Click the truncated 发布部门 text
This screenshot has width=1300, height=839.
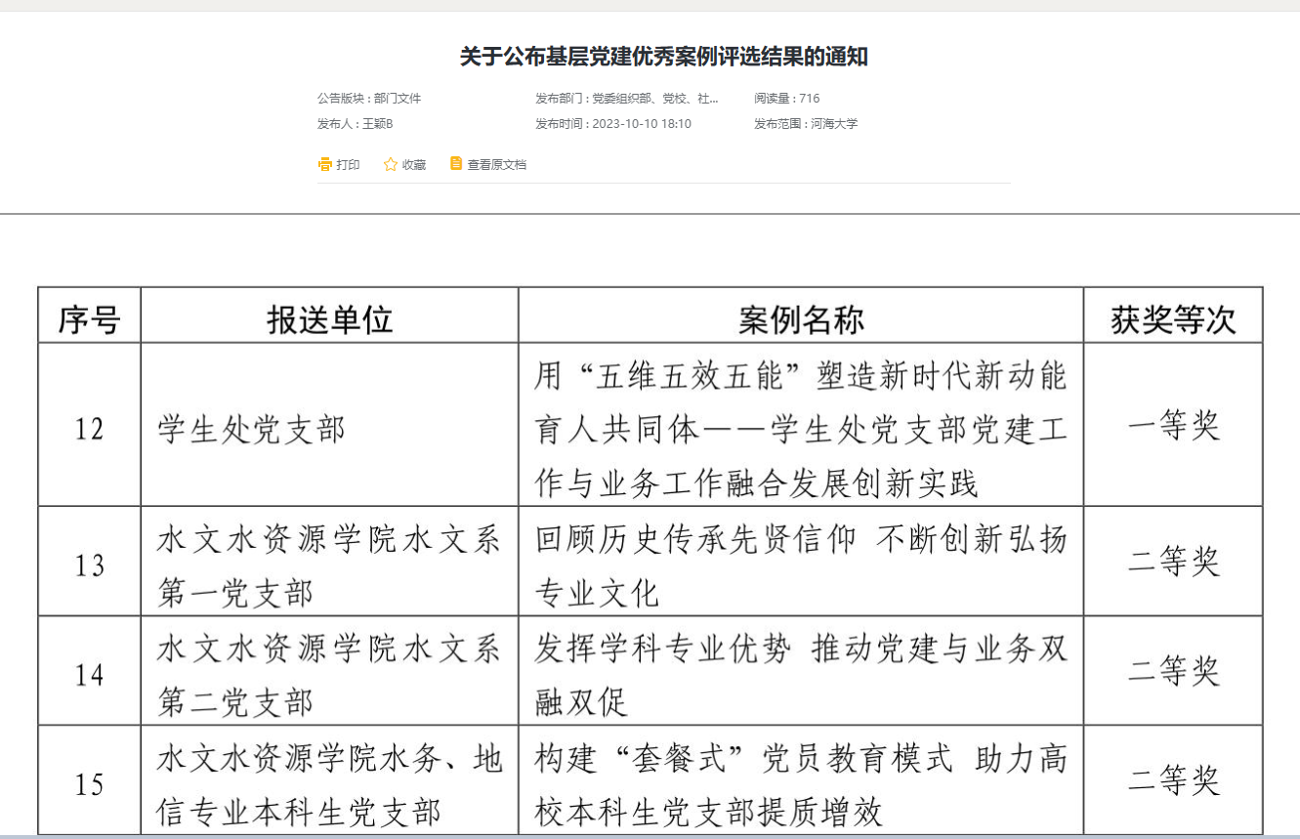click(627, 99)
